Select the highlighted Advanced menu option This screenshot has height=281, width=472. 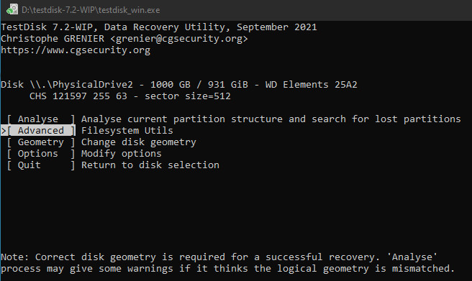[40, 130]
